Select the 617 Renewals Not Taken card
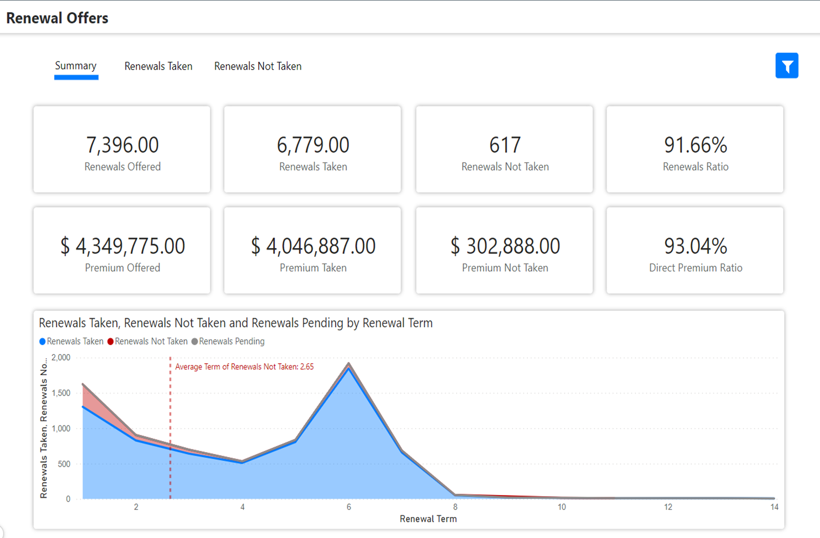 point(504,149)
